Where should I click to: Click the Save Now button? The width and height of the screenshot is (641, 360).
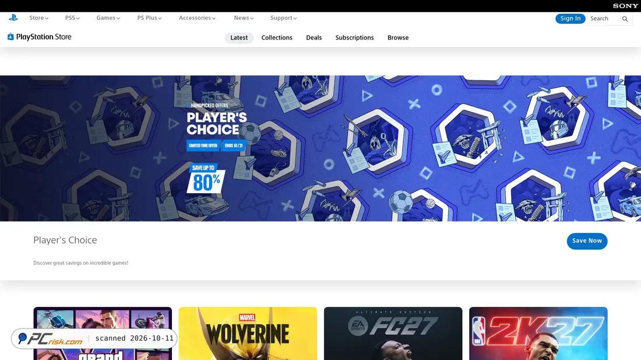587,241
